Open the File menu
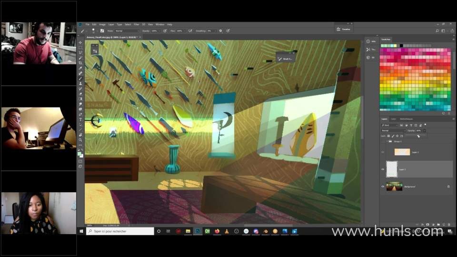 click(x=87, y=24)
